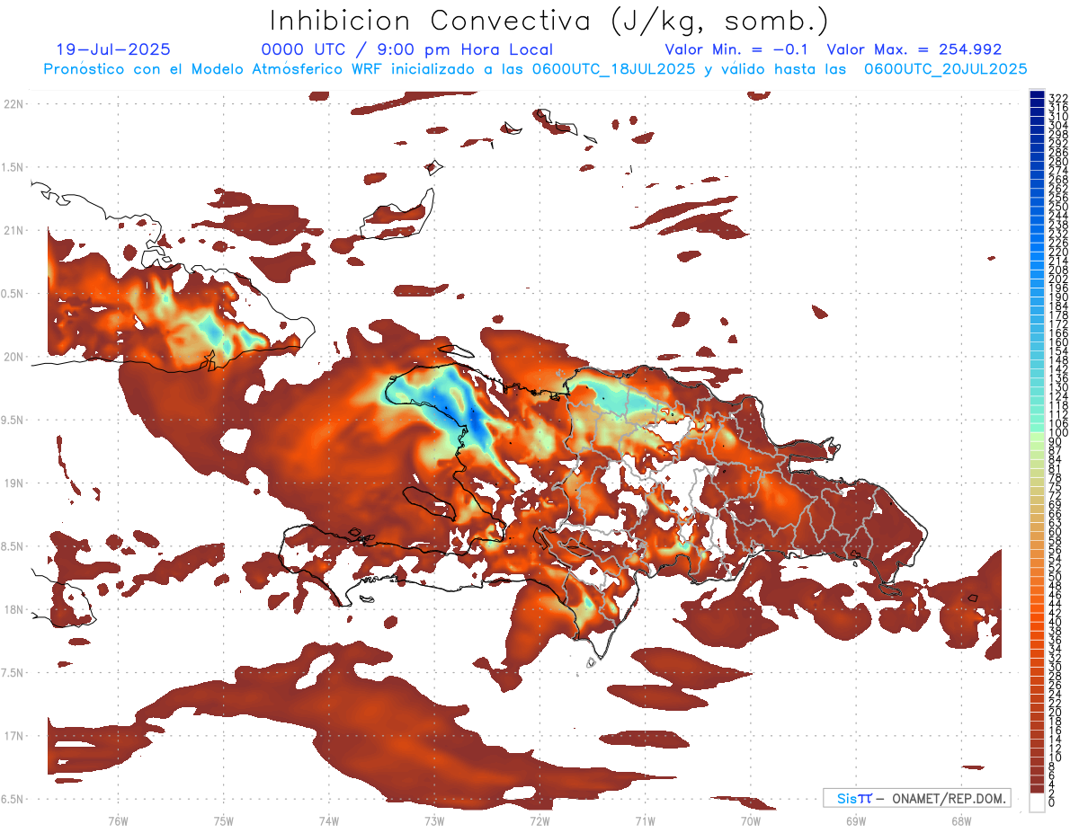The width and height of the screenshot is (1079, 833).
Task: Click the darkest blue color-scale swatch beside 322
Action: 1038,94
